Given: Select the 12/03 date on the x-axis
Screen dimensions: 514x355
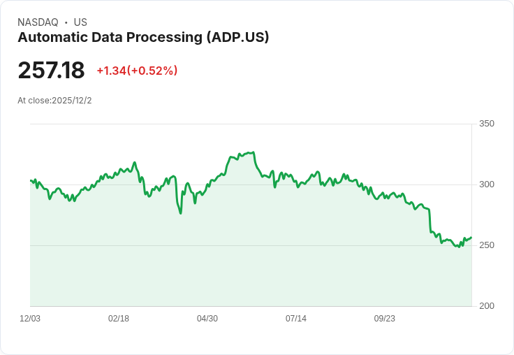Looking at the screenshot, I should pos(30,319).
